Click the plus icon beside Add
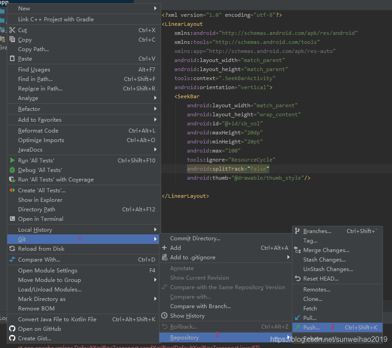392x348 pixels. click(164, 248)
